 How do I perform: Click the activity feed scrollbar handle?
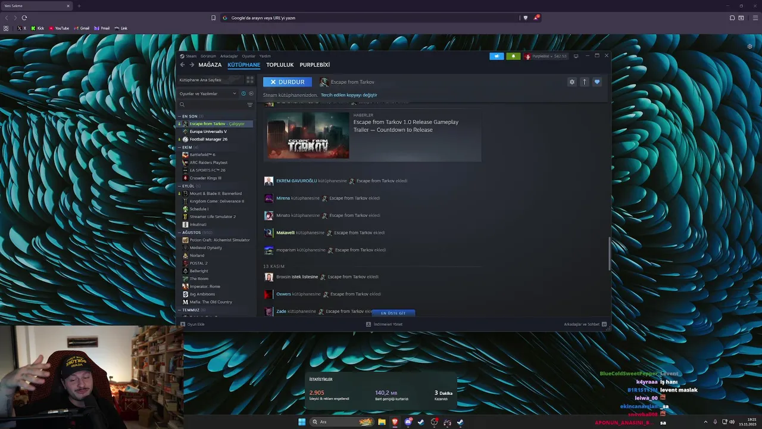(x=609, y=253)
